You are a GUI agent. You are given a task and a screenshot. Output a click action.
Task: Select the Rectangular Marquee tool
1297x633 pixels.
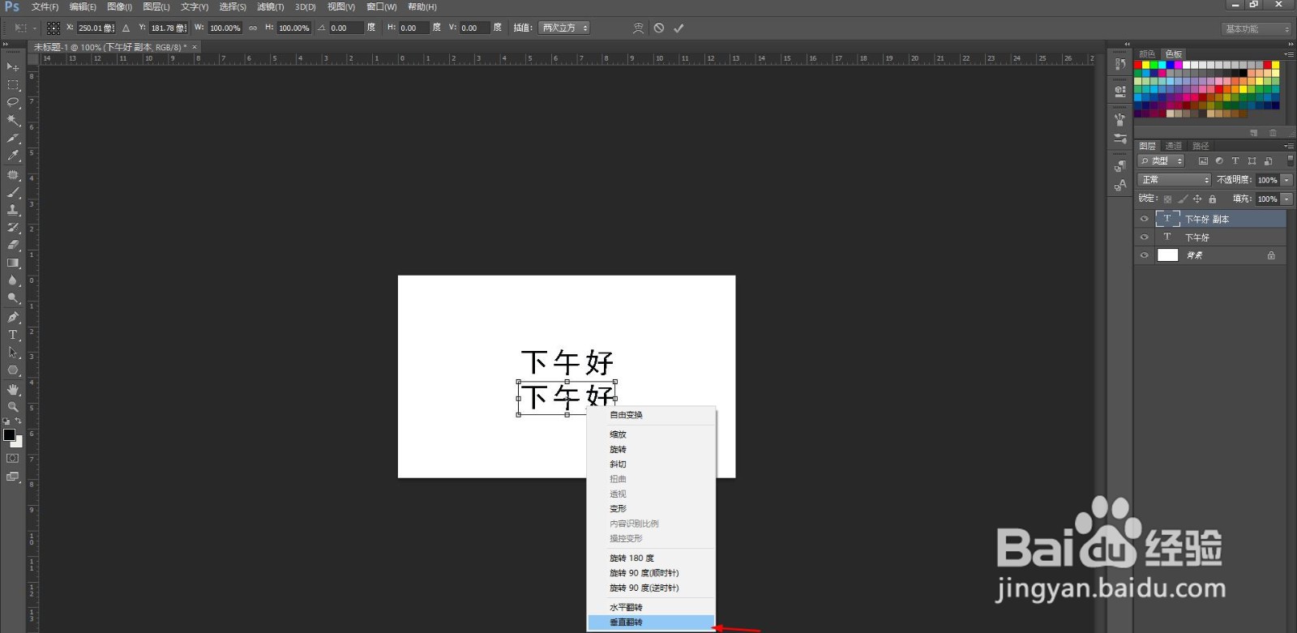(13, 84)
